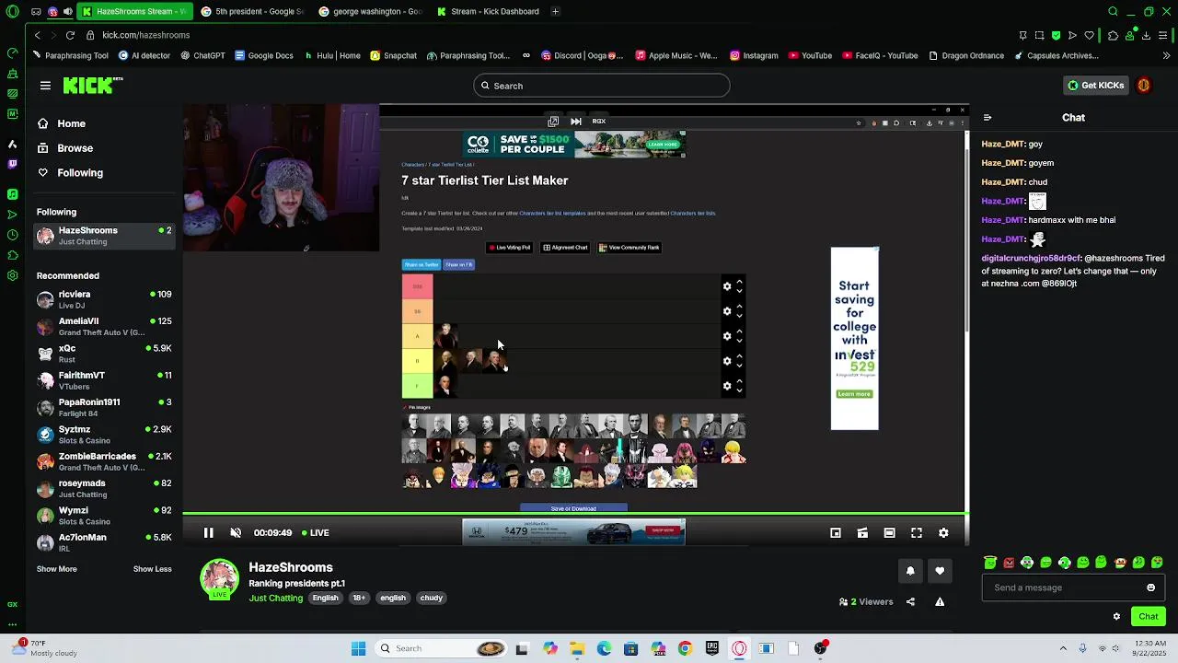The image size is (1178, 663).
Task: Collapse list with Show Less
Action: tap(152, 569)
